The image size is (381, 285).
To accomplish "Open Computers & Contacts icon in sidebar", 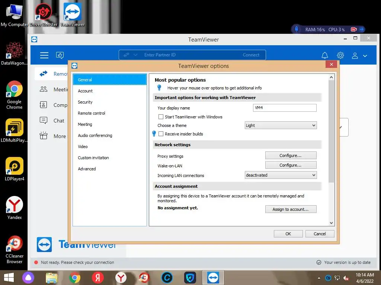I will pos(43,105).
